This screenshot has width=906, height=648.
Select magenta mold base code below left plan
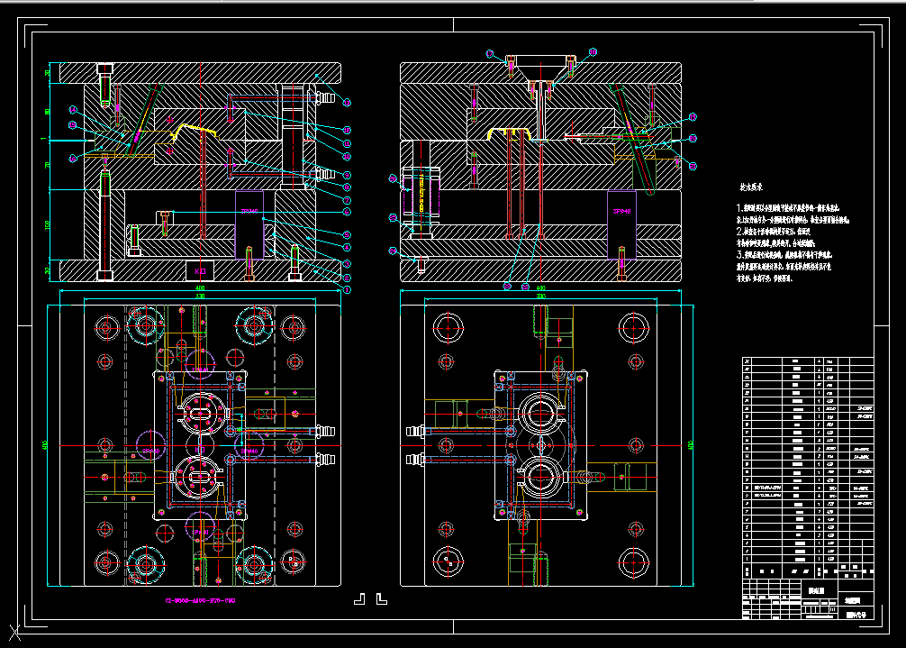pos(200,600)
